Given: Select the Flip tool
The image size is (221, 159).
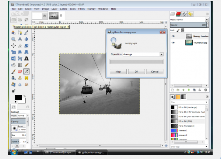Looking at the screenshot, I should 14,58.
